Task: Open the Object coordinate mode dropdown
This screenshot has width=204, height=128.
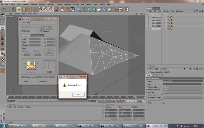Action: pos(111,119)
